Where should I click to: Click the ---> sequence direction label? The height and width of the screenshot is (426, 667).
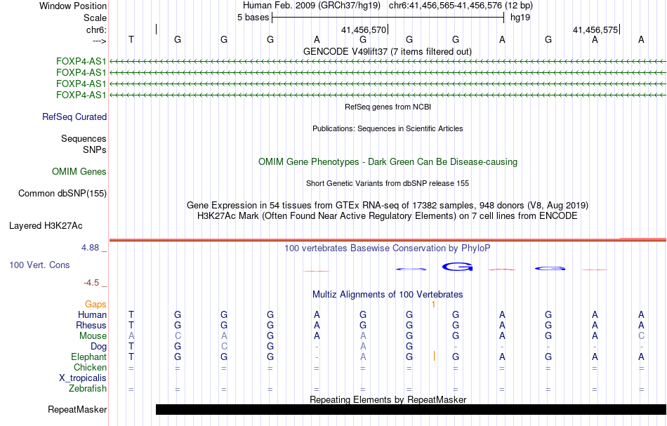click(x=99, y=41)
